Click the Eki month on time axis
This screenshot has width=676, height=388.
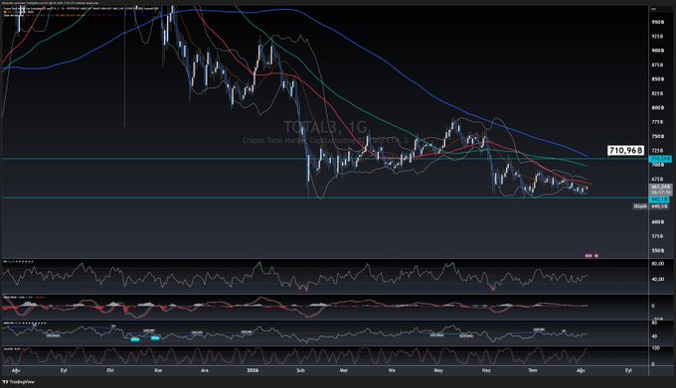coord(110,370)
